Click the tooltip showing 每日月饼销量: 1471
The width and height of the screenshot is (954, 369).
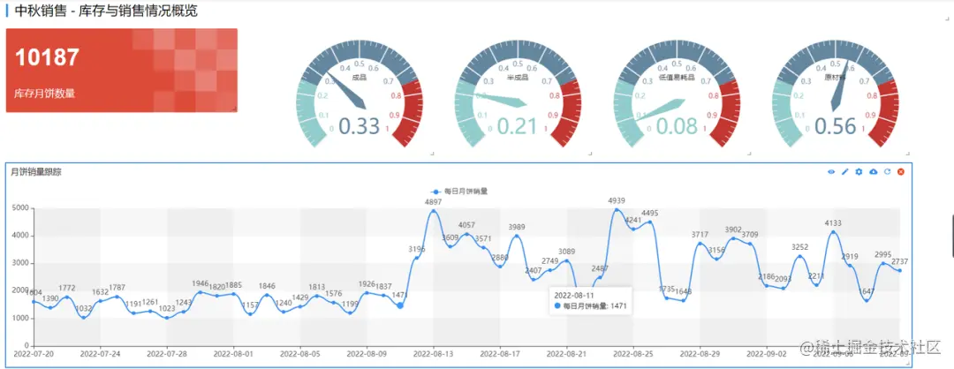[x=589, y=299]
